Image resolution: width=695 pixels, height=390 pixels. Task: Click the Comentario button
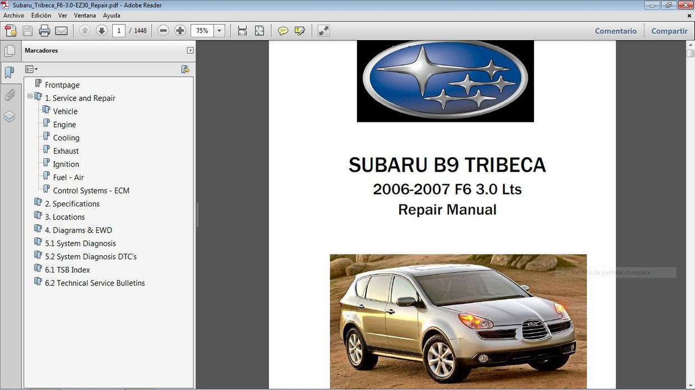(x=616, y=31)
